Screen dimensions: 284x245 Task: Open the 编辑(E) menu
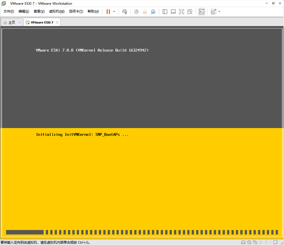coord(24,11)
